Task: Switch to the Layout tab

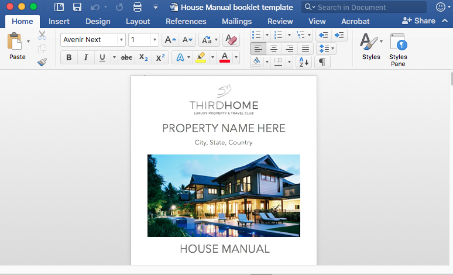Action: pyautogui.click(x=138, y=22)
